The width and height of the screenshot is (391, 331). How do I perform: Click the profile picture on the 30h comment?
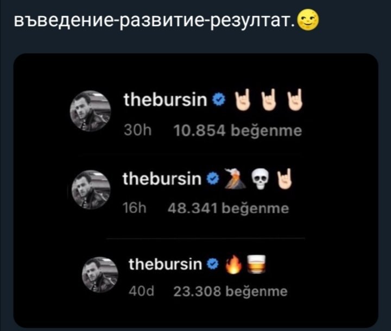coord(90,111)
